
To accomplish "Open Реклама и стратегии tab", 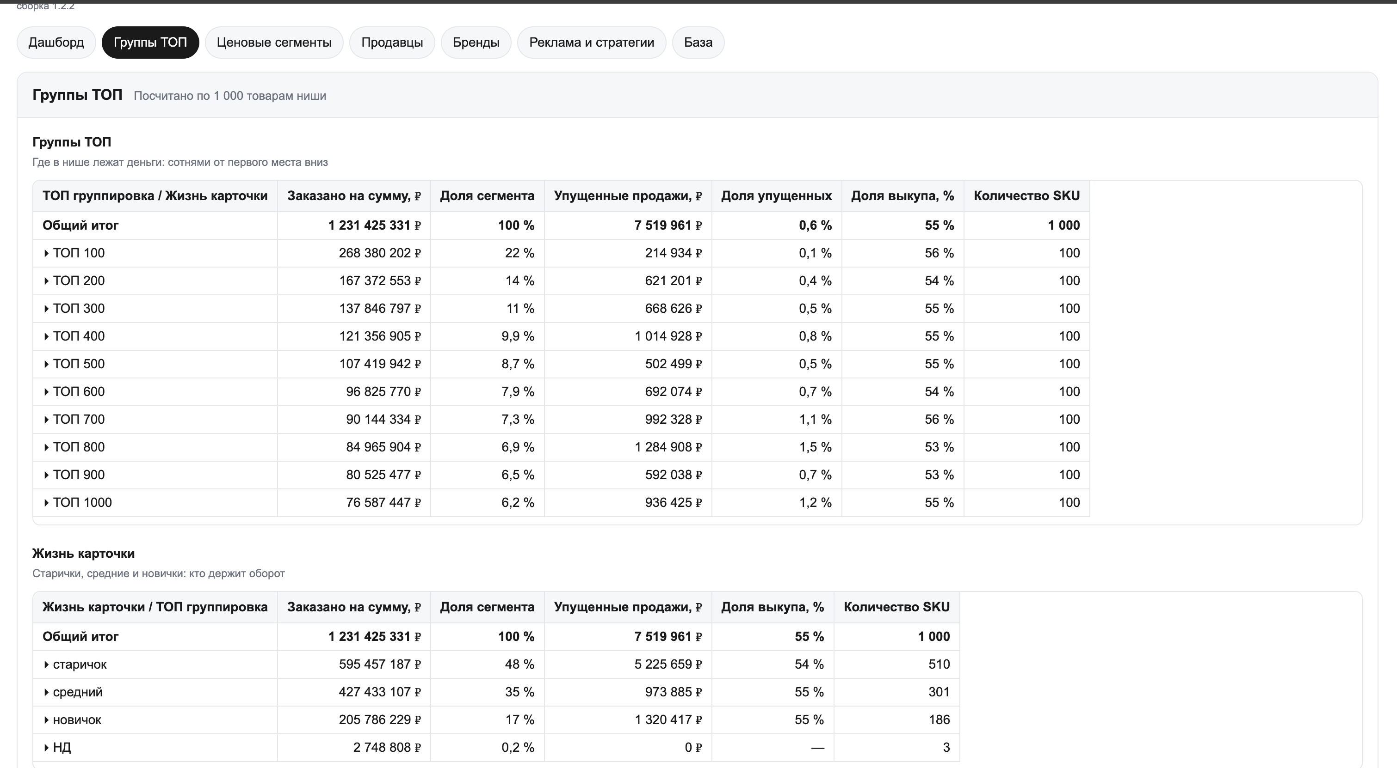I will [x=592, y=42].
